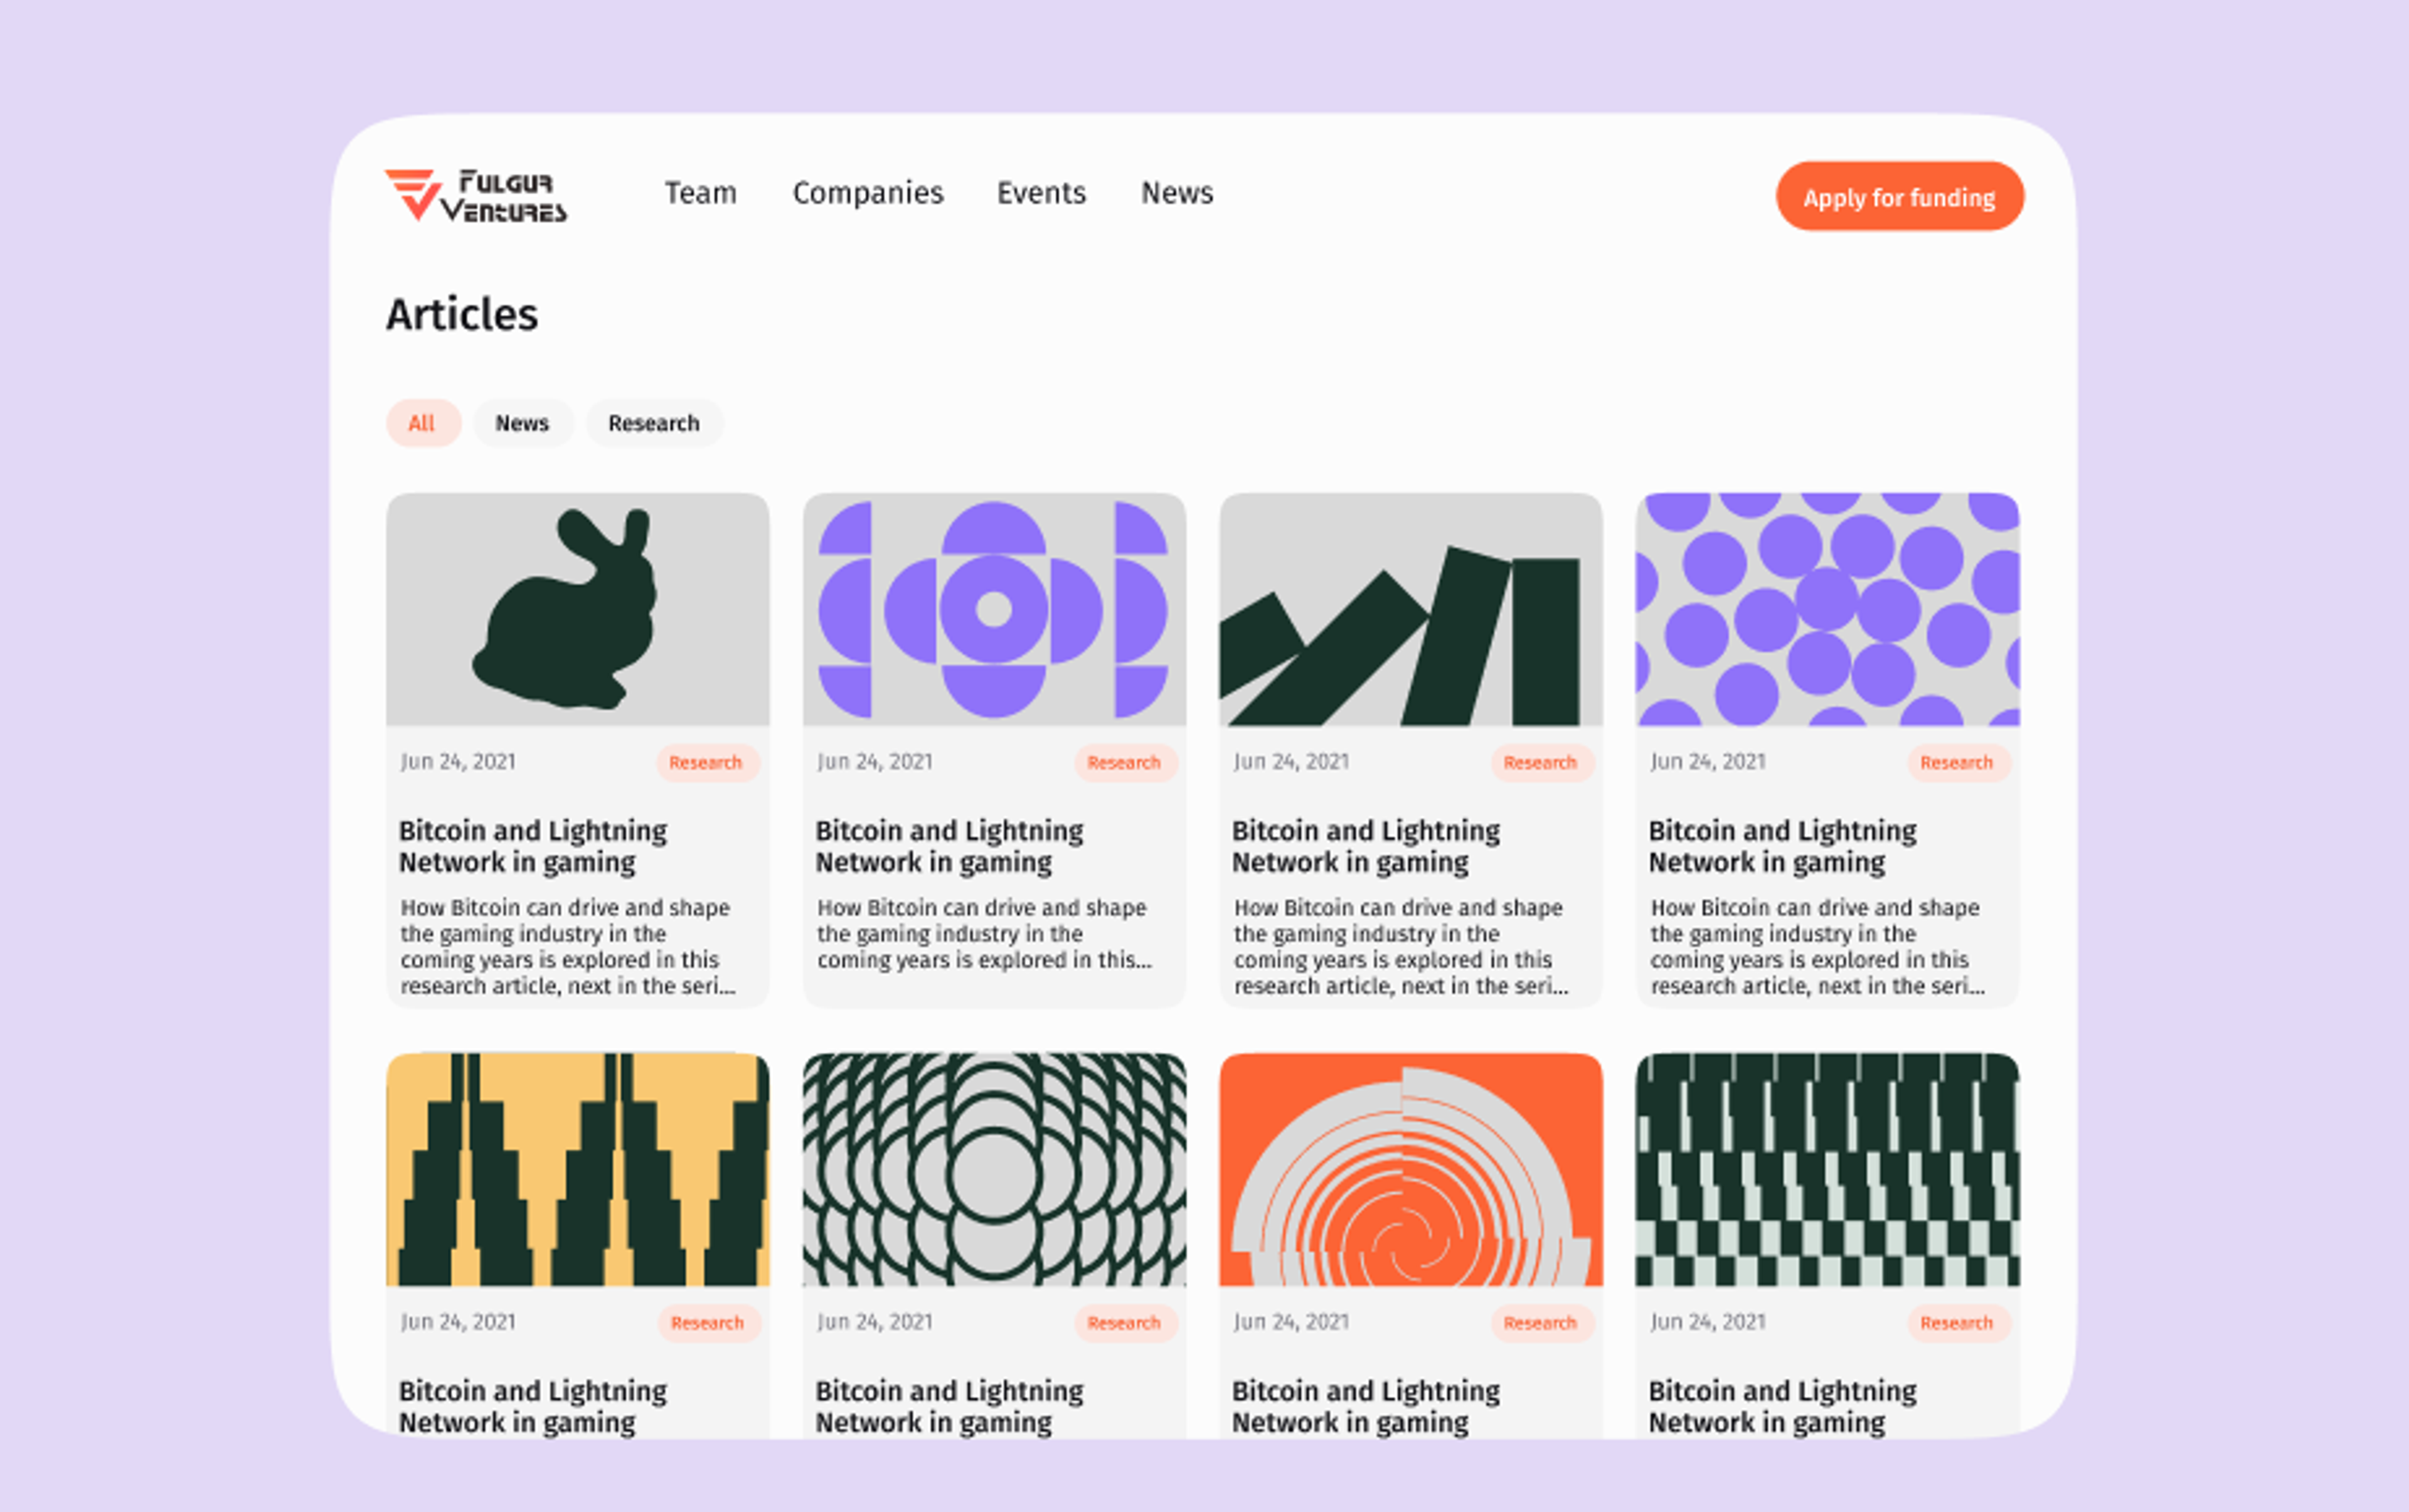
Task: Select the All filter chip
Action: pos(423,423)
